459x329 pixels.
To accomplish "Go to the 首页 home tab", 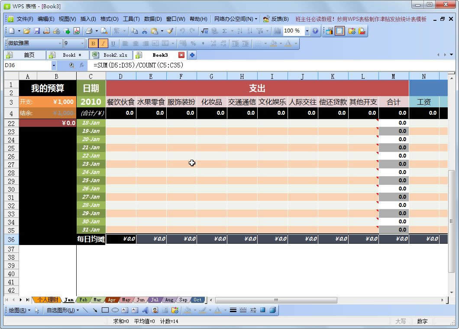I will (x=25, y=55).
